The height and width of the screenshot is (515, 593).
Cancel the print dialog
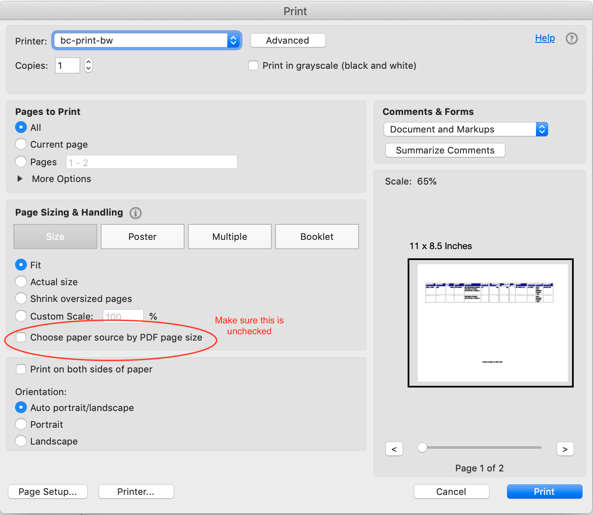(x=451, y=492)
